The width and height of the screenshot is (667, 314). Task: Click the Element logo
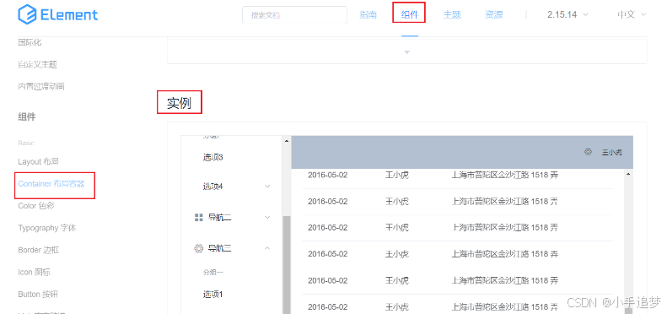58,15
